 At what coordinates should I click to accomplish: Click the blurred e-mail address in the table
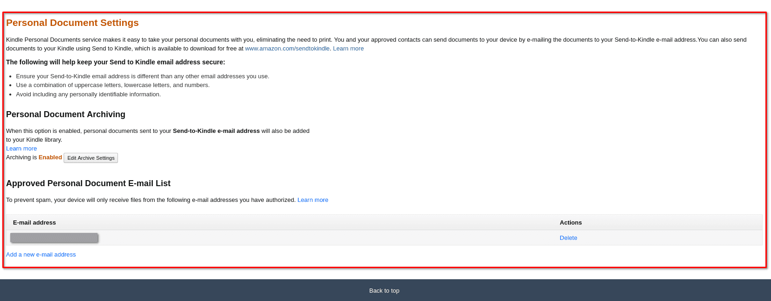(x=54, y=238)
